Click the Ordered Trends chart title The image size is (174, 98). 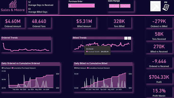point(9,38)
